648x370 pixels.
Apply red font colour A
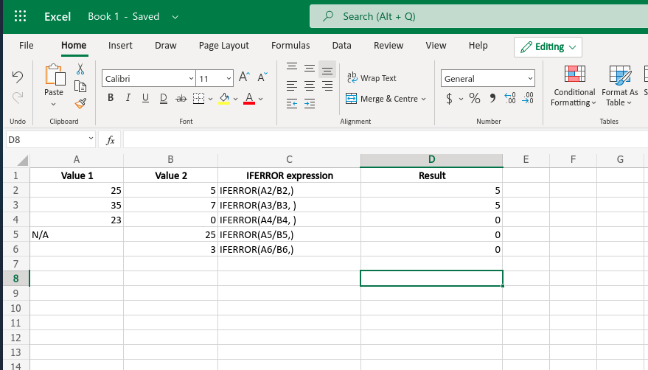click(248, 98)
